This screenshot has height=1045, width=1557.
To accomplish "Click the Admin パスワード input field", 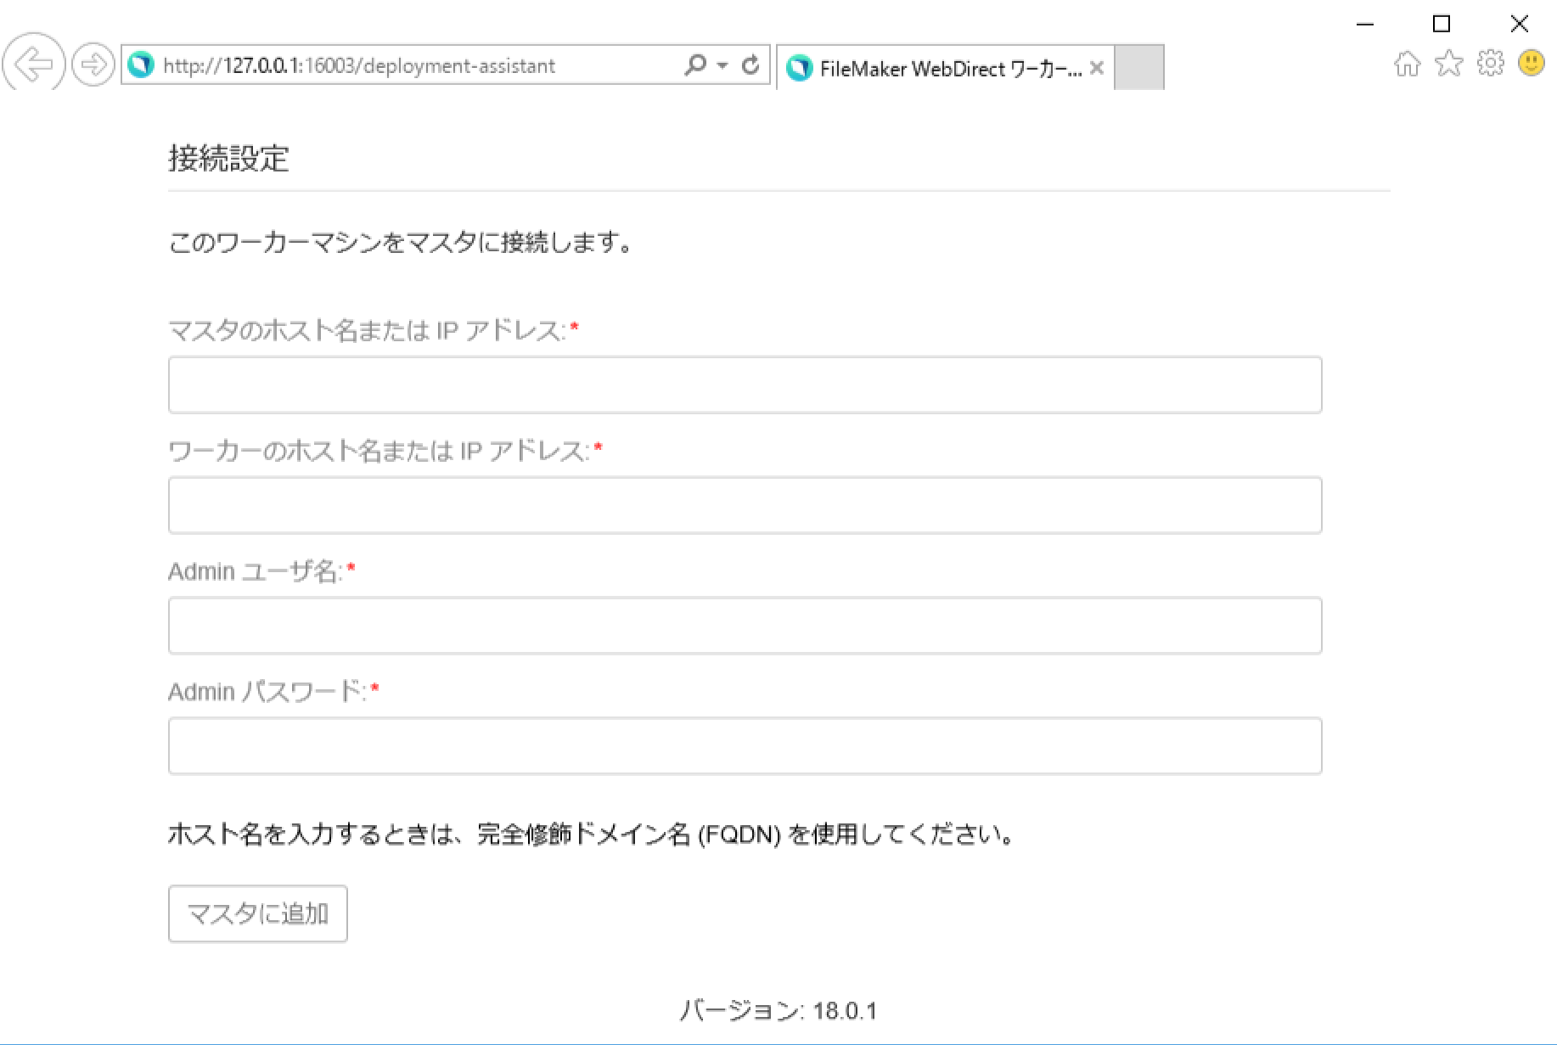I will 745,746.
